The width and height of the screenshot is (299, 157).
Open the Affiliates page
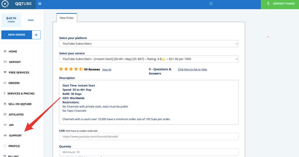tap(16, 115)
